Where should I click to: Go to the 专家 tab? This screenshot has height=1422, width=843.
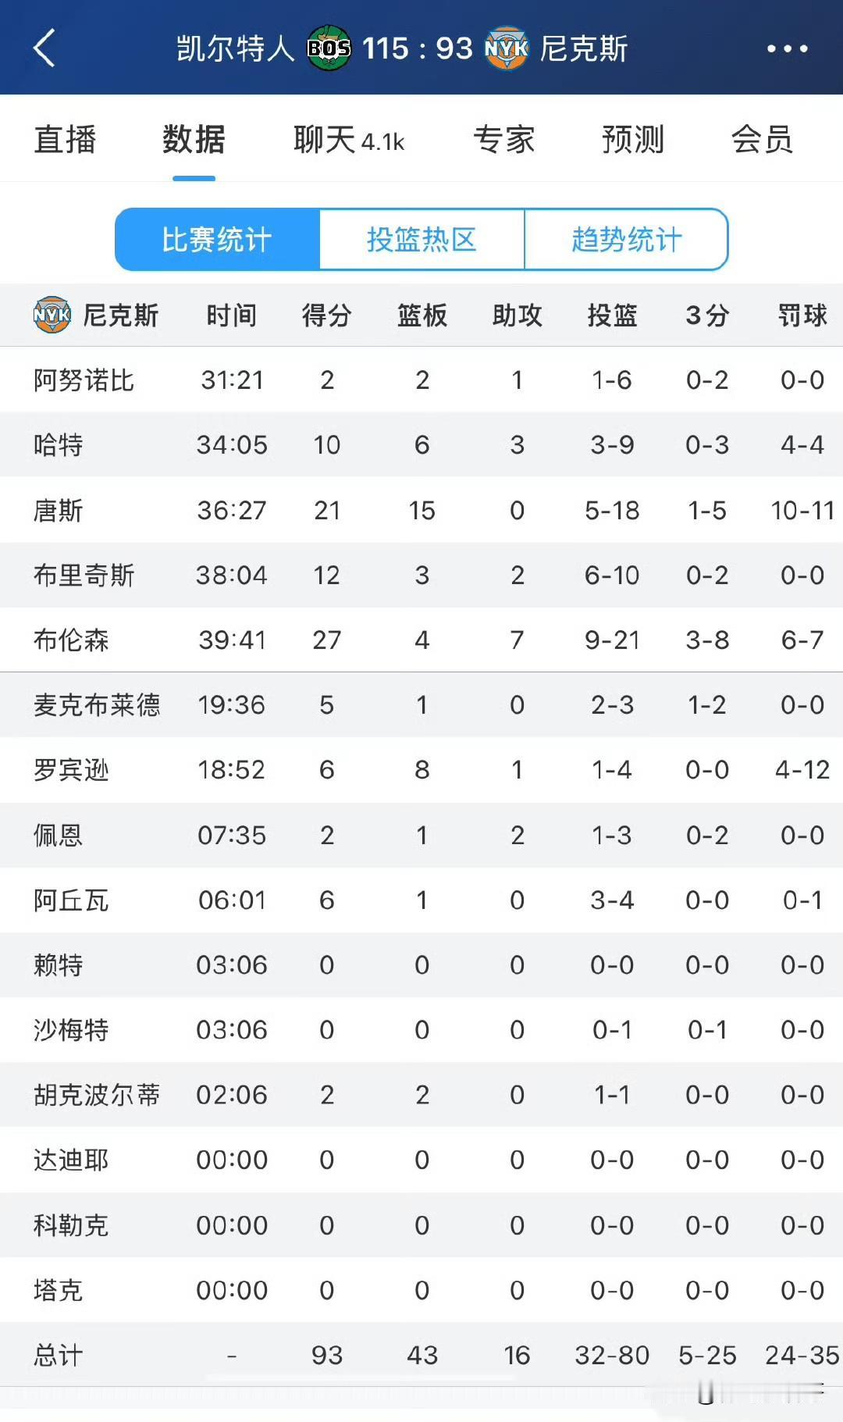tap(504, 140)
